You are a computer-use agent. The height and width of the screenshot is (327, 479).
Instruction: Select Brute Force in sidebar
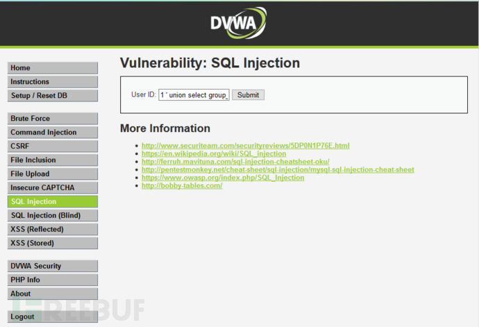coord(53,119)
